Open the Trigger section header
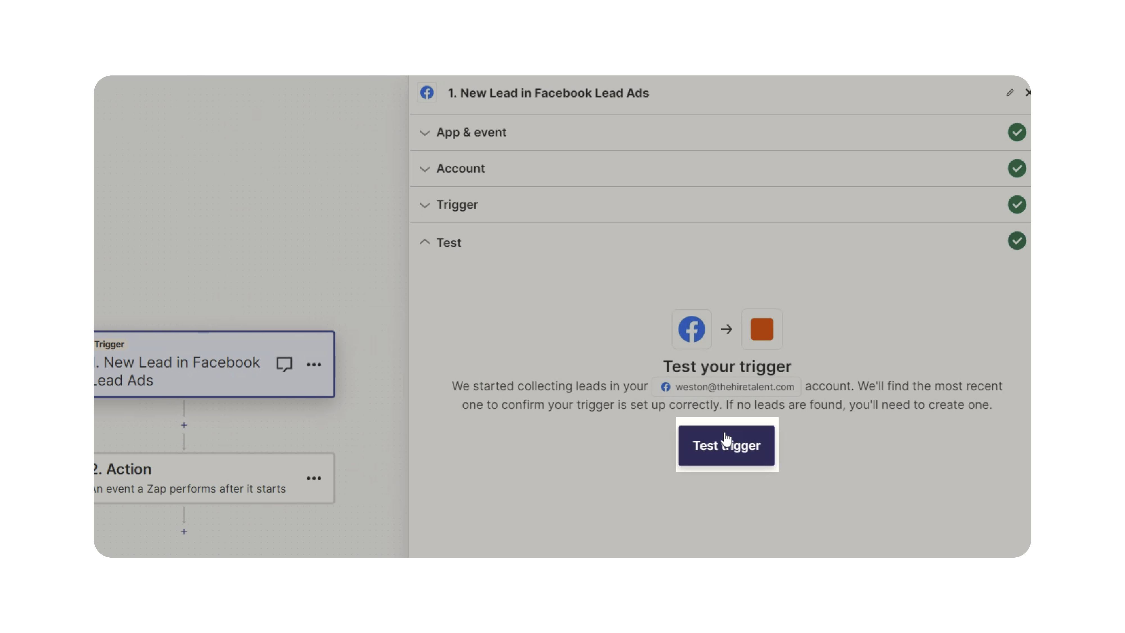Viewport: 1125px width, 633px height. click(457, 205)
